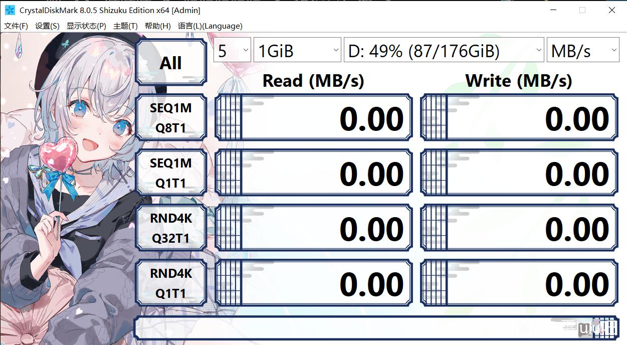Viewport: 627px width, 345px height.
Task: Start all benchmarks with the All button
Action: pyautogui.click(x=171, y=63)
